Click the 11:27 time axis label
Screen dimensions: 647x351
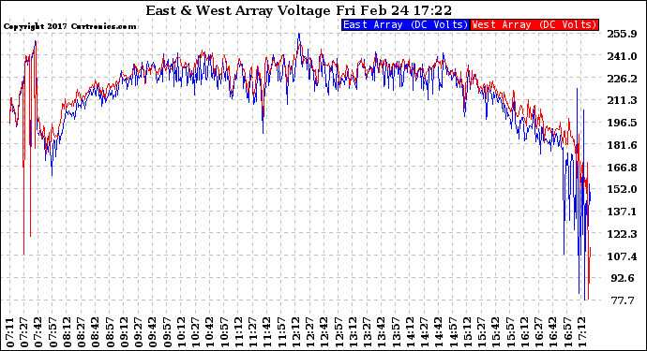(252, 332)
